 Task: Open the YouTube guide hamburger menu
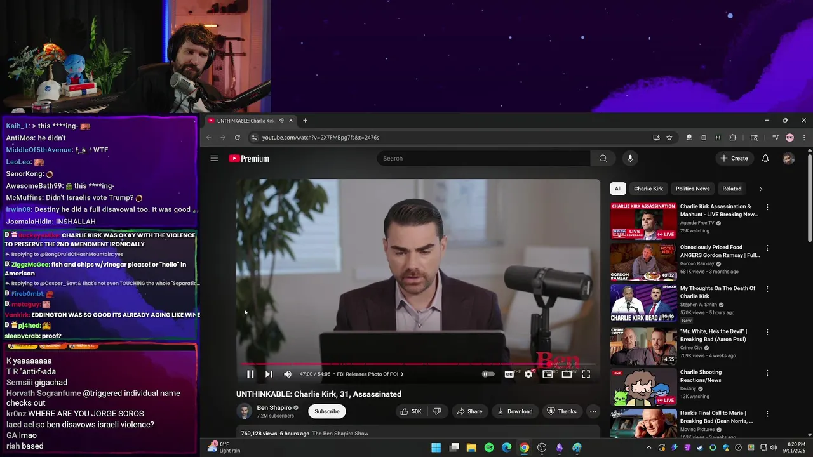click(x=214, y=159)
